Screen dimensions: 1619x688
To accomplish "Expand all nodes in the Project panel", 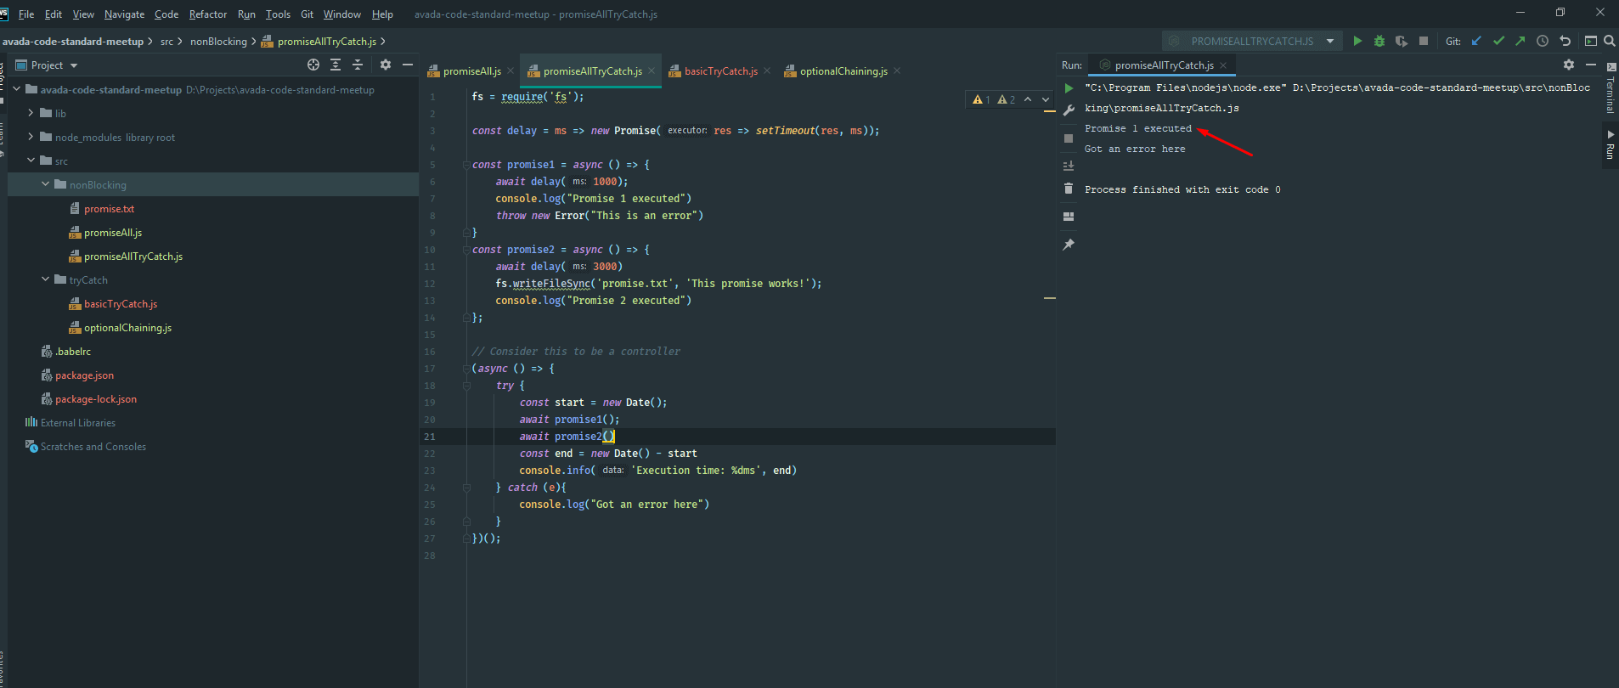I will tap(336, 65).
